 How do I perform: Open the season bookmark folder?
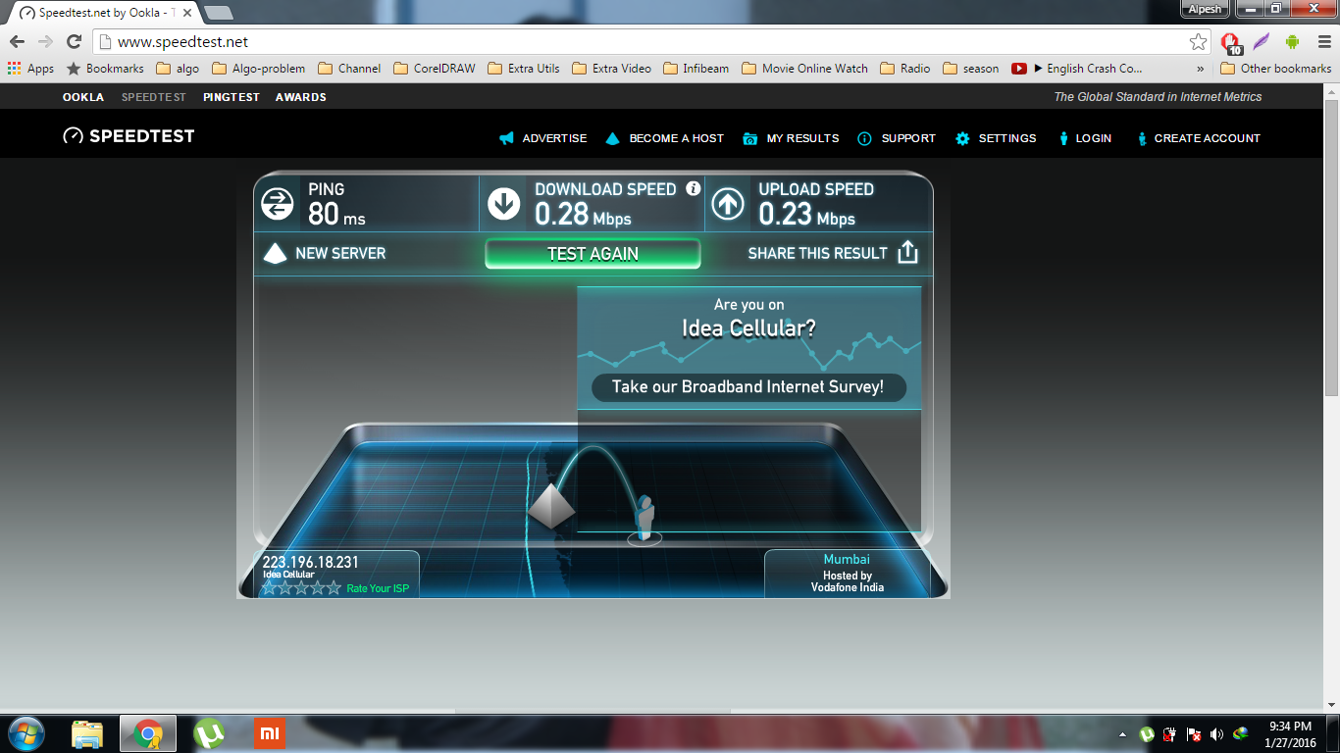[971, 69]
